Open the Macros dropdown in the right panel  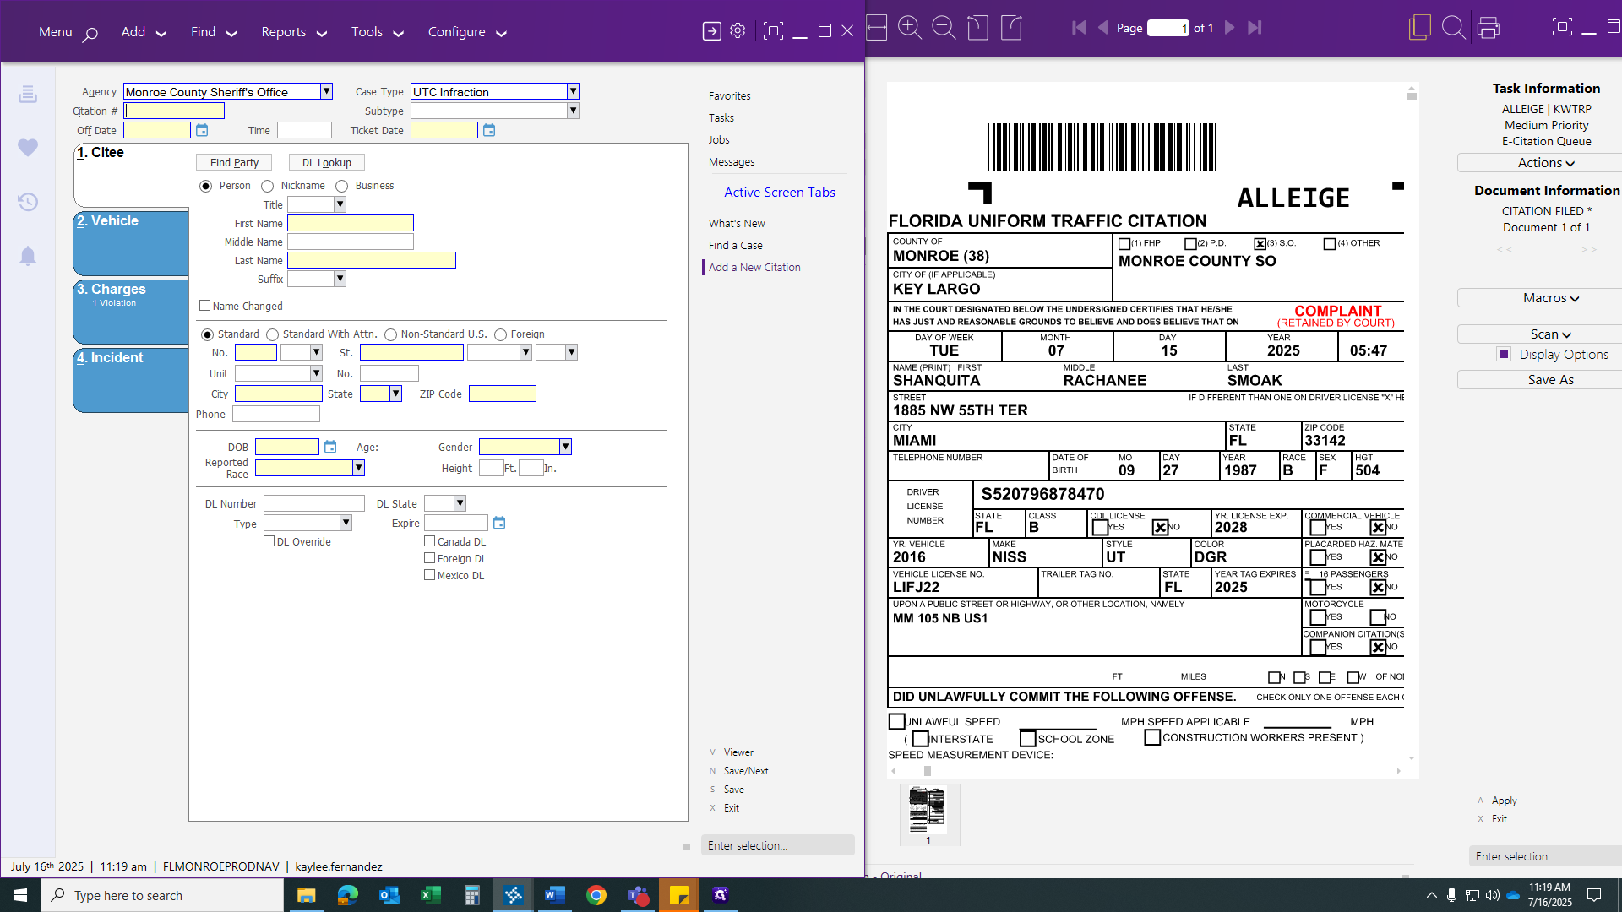tap(1550, 297)
